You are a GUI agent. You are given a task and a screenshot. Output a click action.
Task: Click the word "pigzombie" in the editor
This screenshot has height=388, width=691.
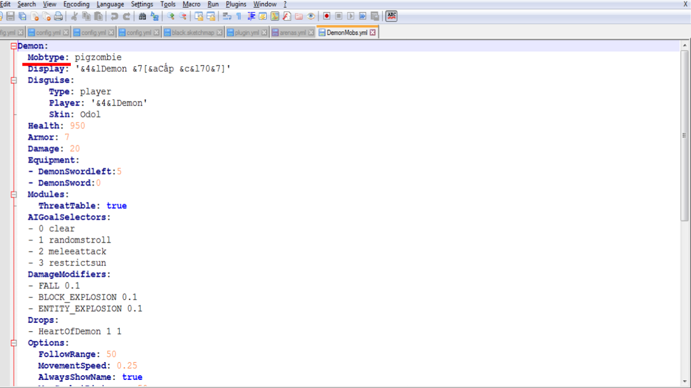(98, 58)
